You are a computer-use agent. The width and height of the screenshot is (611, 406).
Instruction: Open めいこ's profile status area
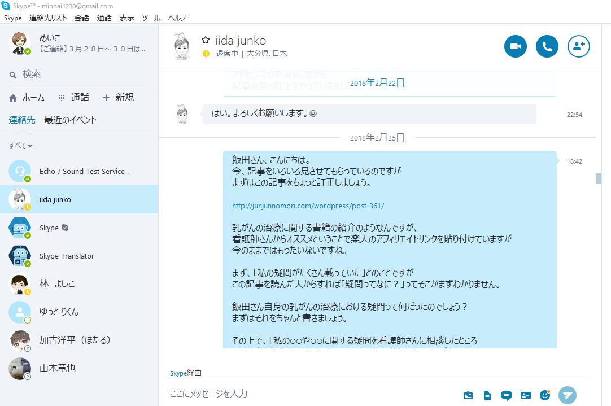point(79,43)
